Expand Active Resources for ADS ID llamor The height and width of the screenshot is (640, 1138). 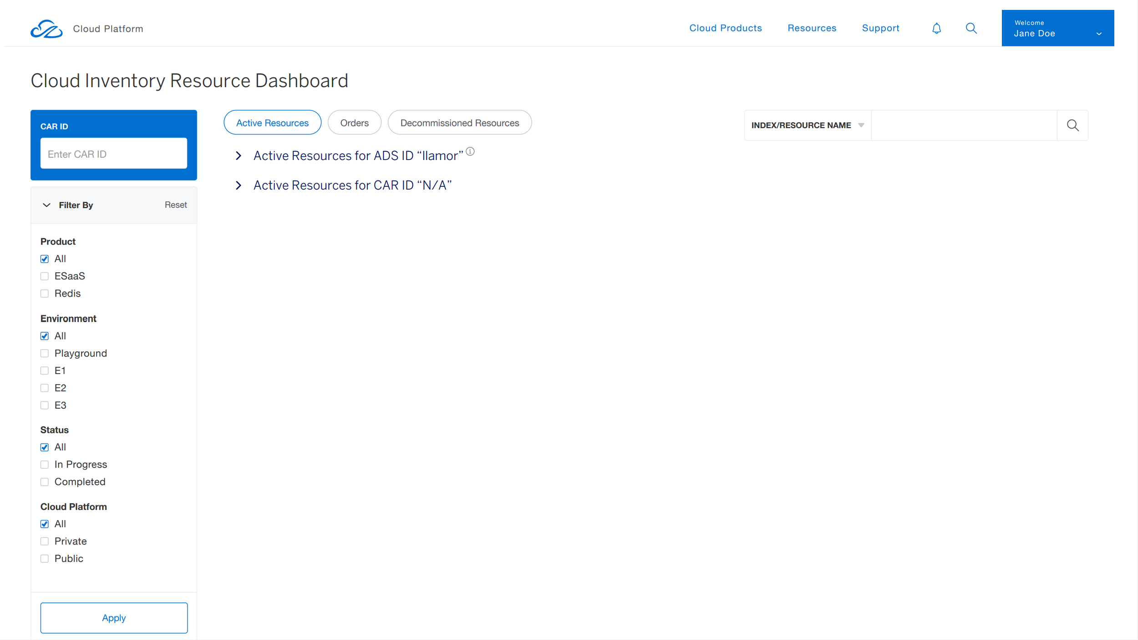point(239,156)
